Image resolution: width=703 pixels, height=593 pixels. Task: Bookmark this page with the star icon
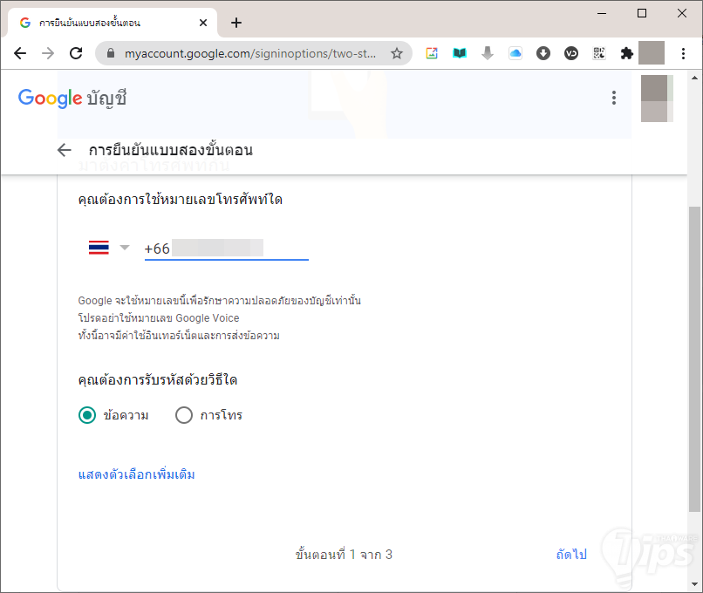pos(396,54)
